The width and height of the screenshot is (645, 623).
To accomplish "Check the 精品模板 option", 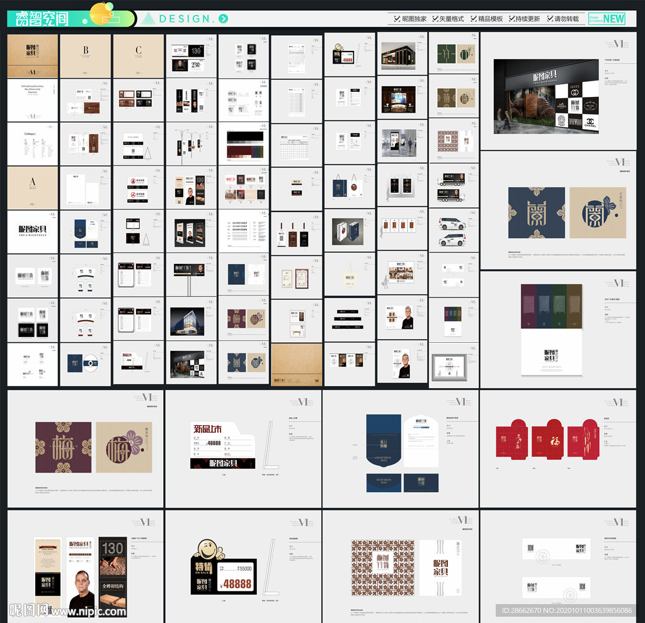I will (473, 19).
